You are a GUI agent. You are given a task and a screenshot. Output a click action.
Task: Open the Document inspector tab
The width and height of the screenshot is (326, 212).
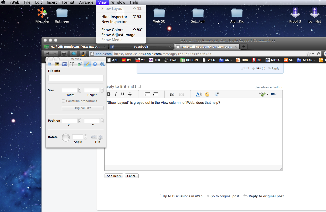[x=50, y=64]
